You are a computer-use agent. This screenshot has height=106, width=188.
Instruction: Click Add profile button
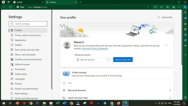165,17
